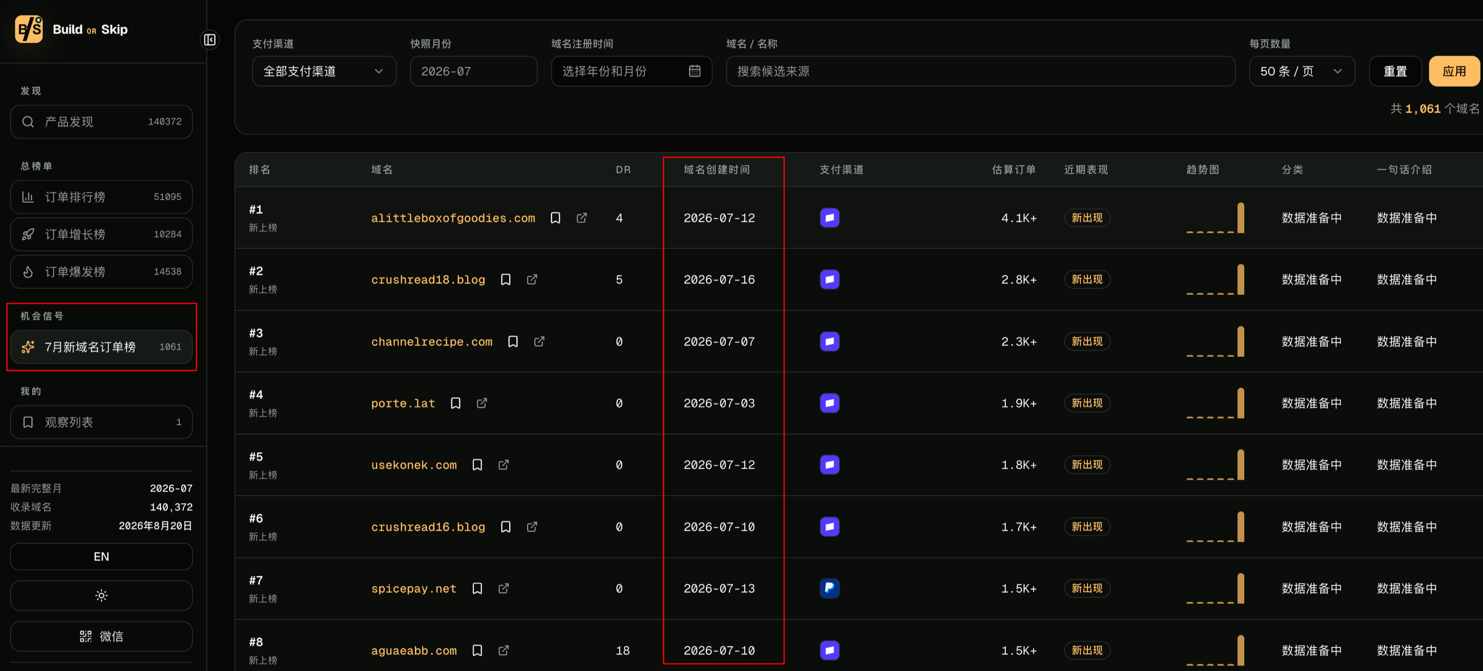This screenshot has width=1483, height=671.
Task: Click the 4.1K+ estimated orders value
Action: click(1018, 218)
